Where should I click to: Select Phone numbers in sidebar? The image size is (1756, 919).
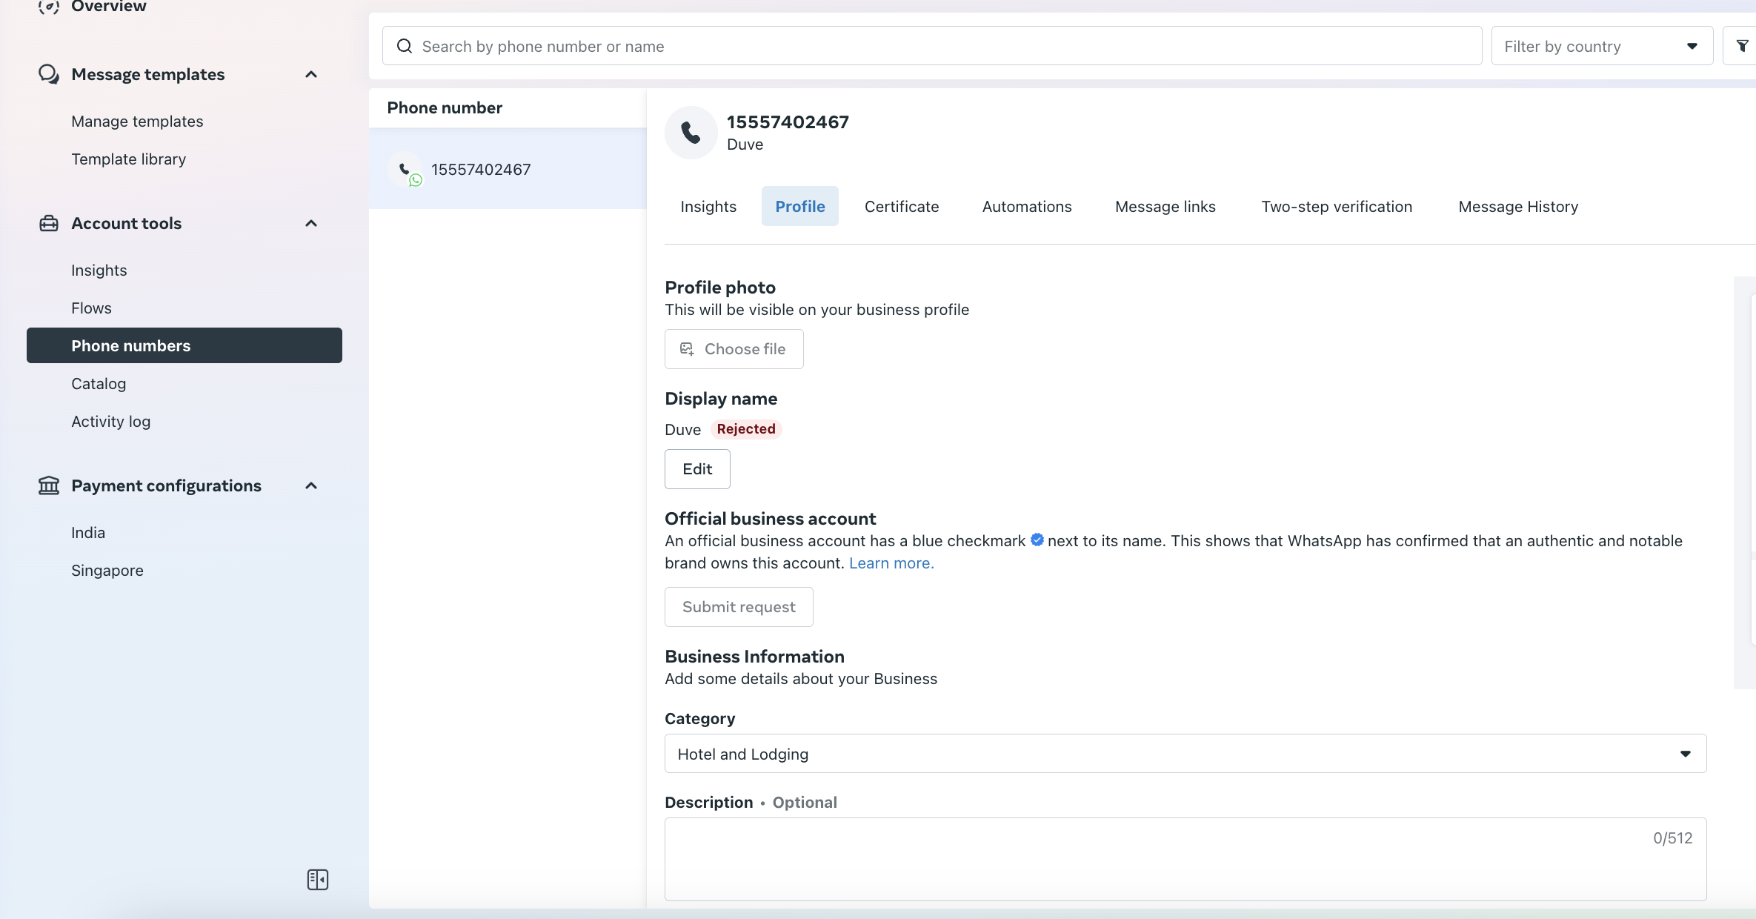184,345
